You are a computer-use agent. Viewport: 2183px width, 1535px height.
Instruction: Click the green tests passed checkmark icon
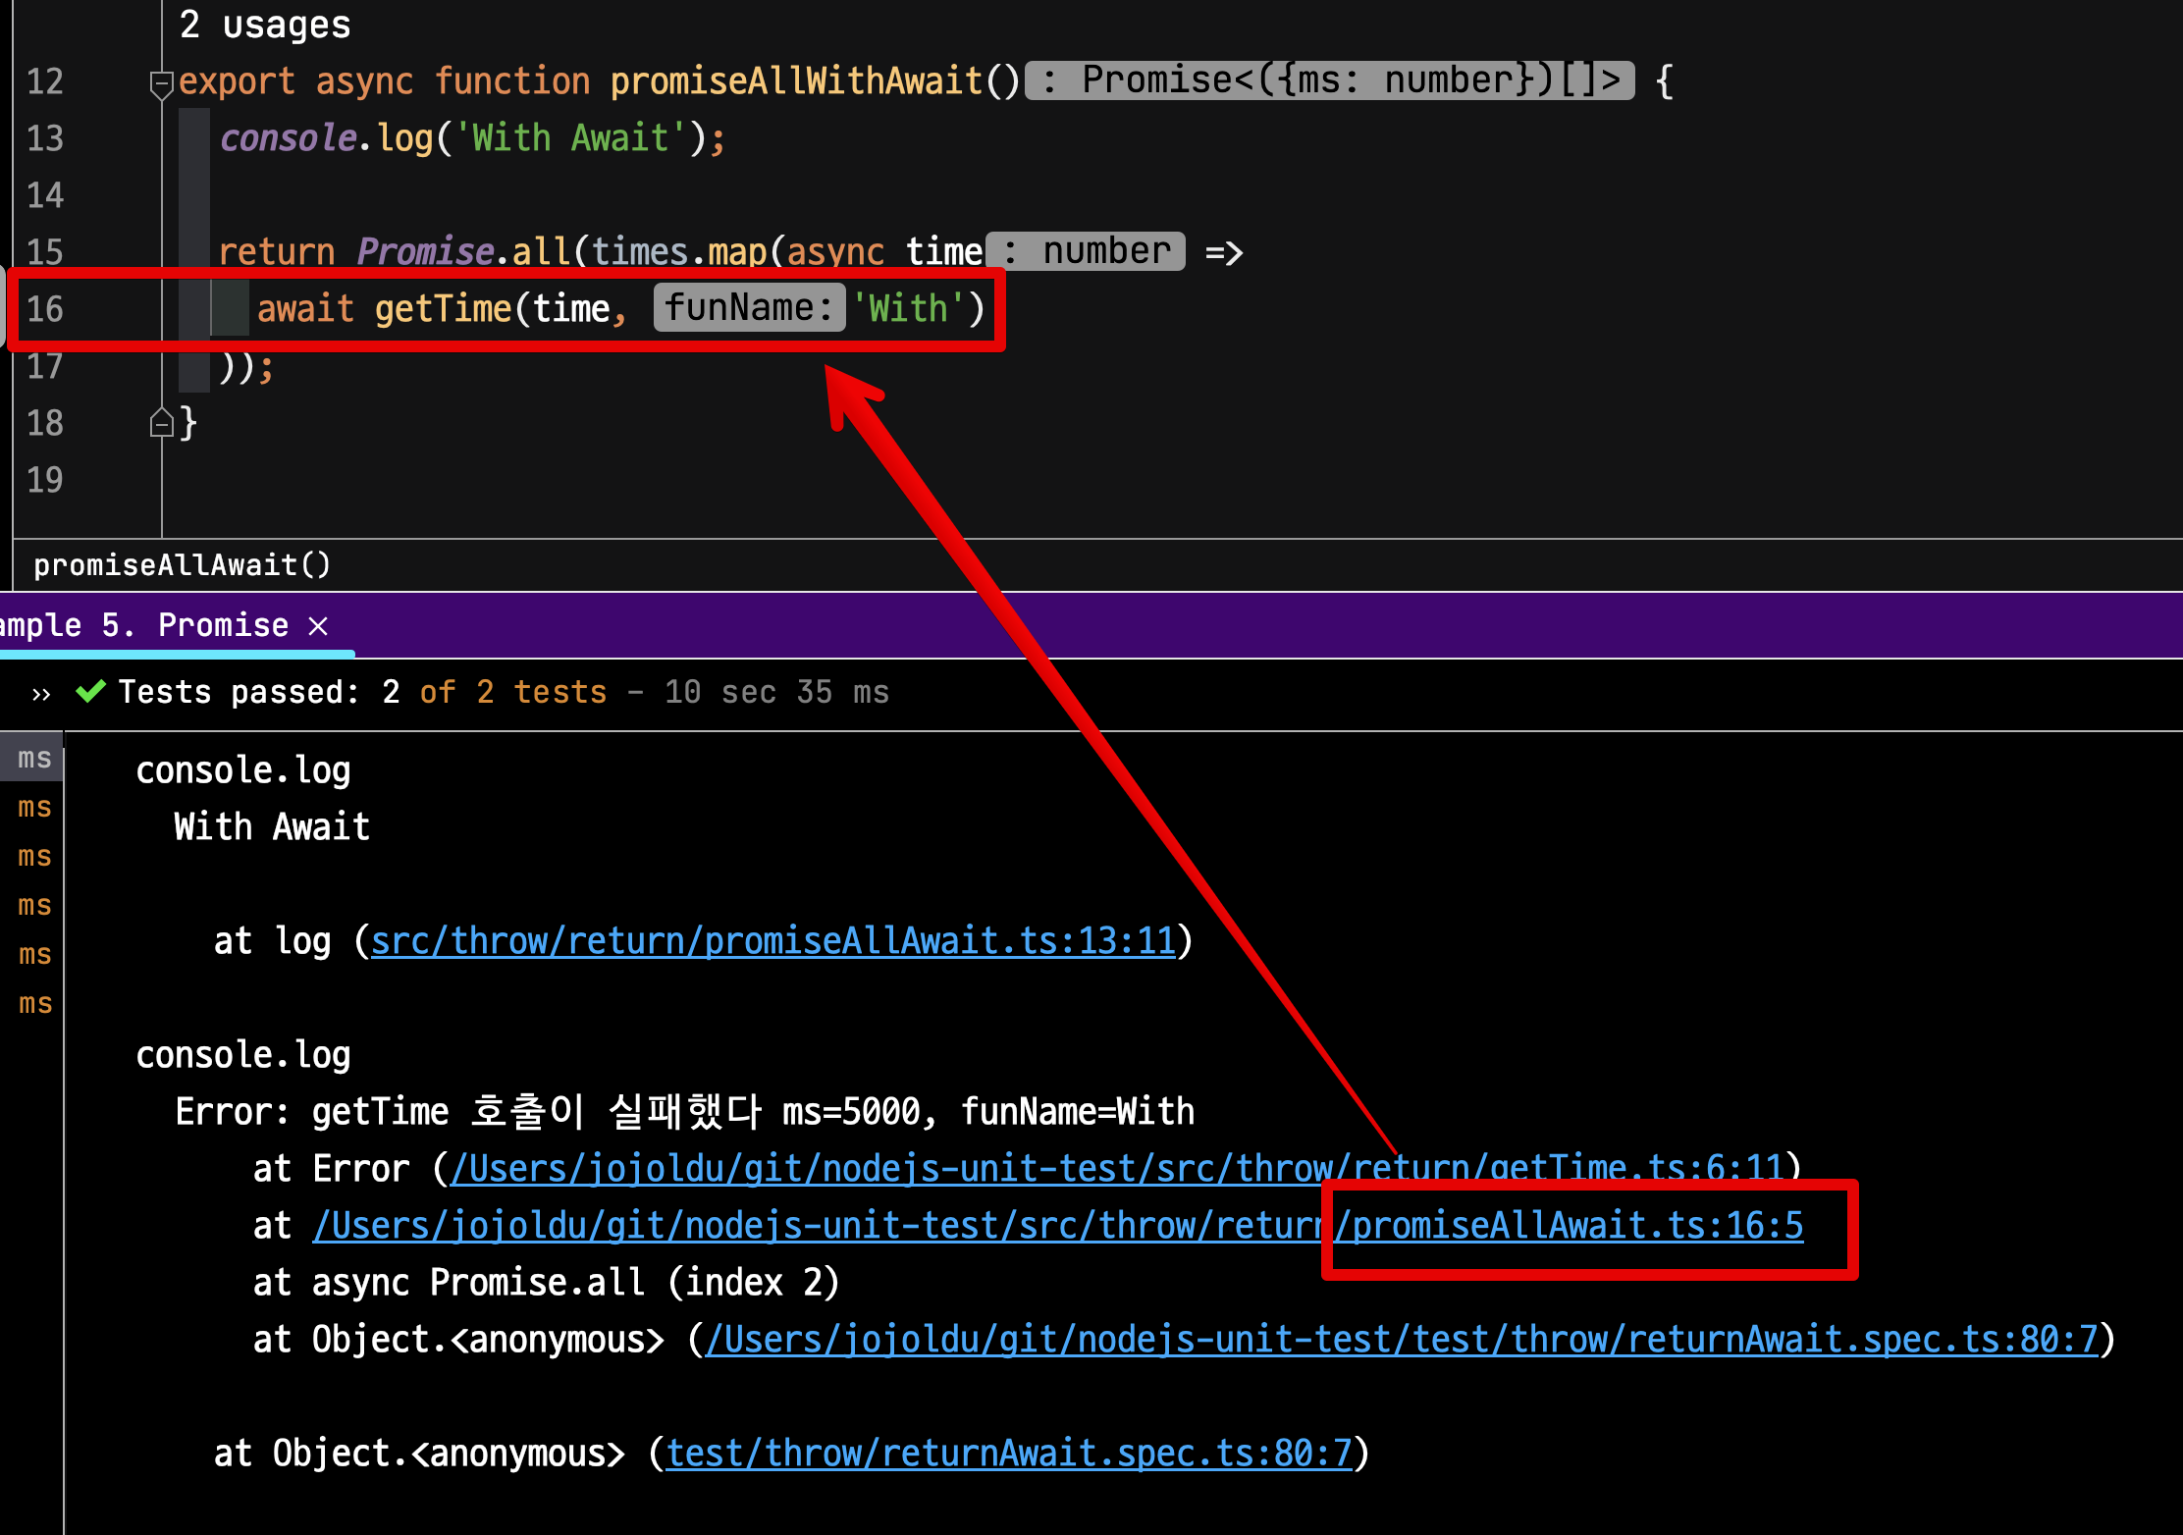[90, 692]
